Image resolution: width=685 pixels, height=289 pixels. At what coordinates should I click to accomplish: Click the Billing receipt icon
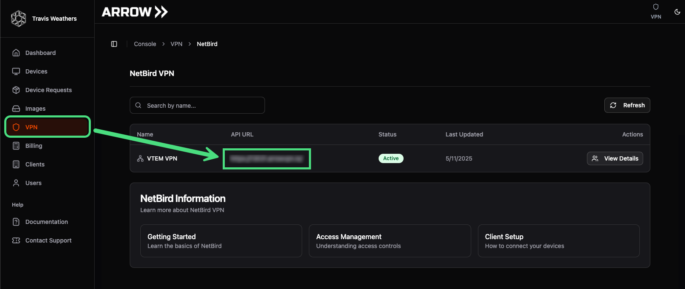click(x=16, y=146)
